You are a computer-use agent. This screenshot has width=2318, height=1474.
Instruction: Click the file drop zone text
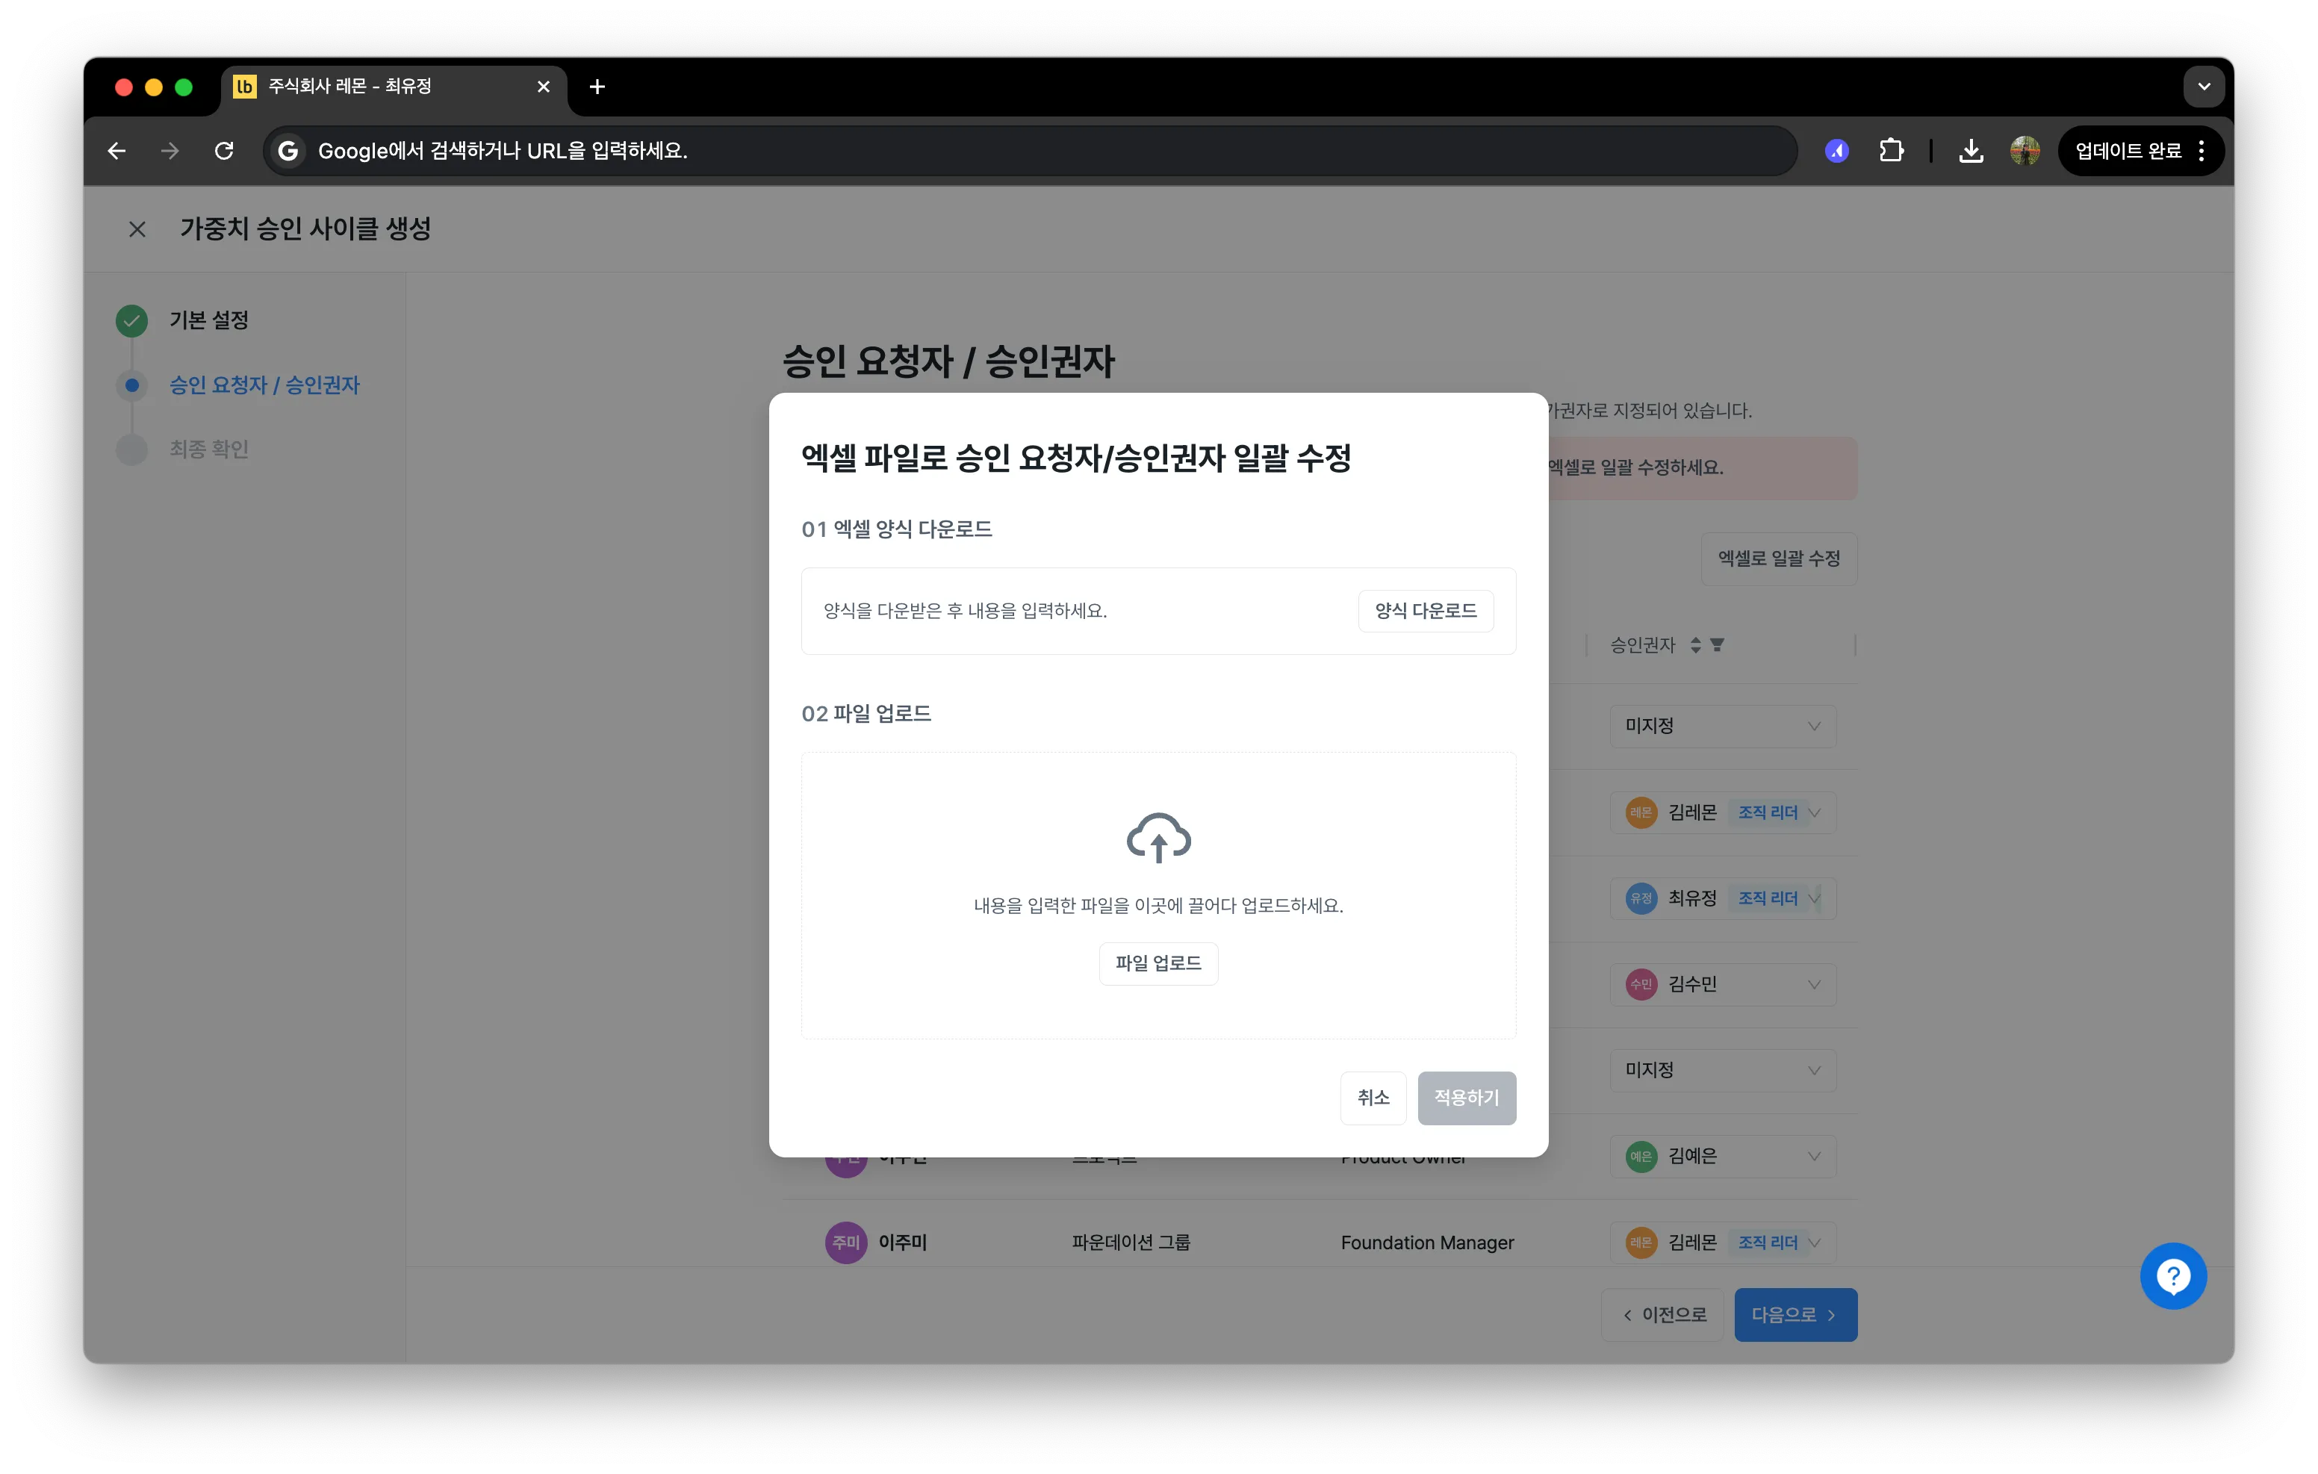pos(1158,905)
